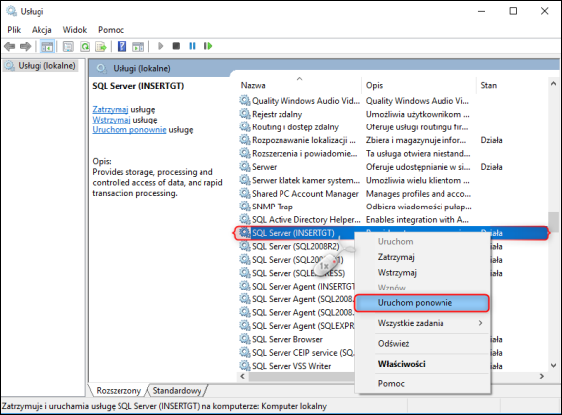The width and height of the screenshot is (562, 415).
Task: Click gear icon of SQL Server VSS Writer
Action: 245,366
